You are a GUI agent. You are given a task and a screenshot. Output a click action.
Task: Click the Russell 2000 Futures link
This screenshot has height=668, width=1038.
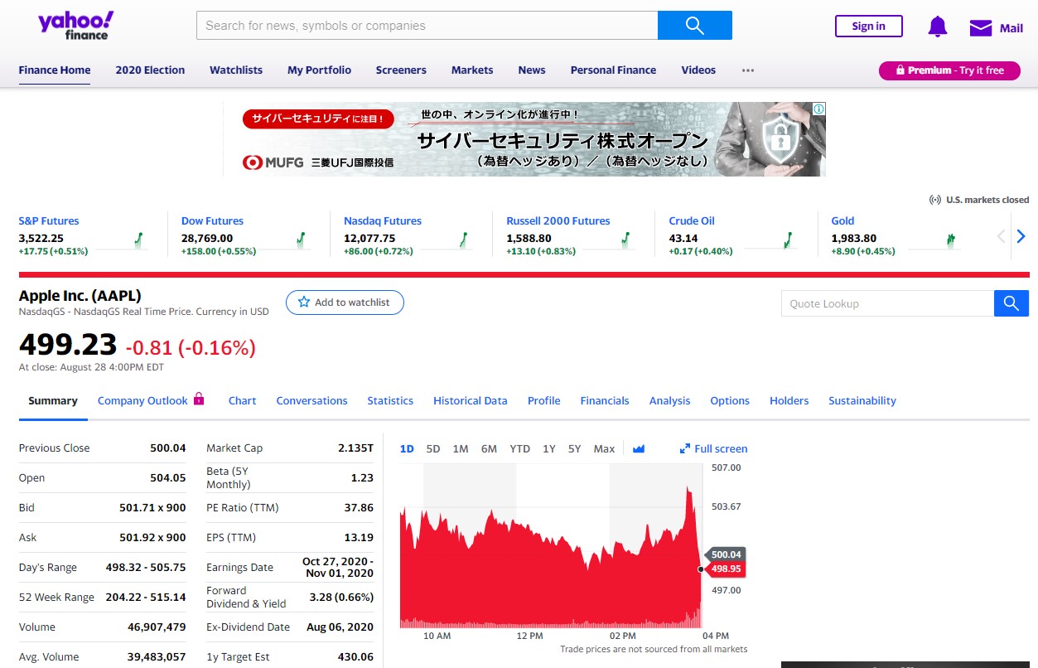coord(558,221)
